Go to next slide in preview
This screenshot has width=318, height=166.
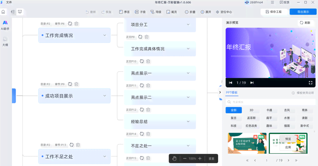[x=252, y=83]
